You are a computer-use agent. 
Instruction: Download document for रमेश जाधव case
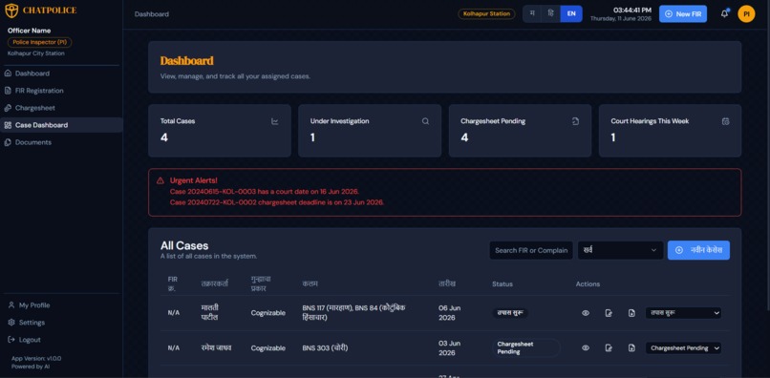(631, 348)
